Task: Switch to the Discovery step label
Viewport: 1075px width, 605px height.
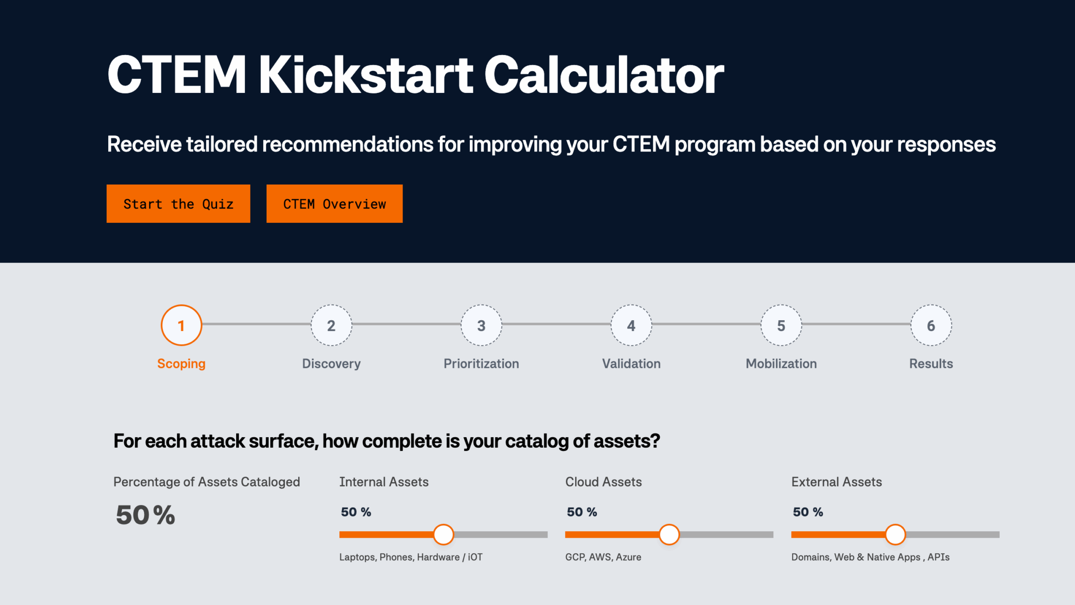Action: [x=331, y=363]
